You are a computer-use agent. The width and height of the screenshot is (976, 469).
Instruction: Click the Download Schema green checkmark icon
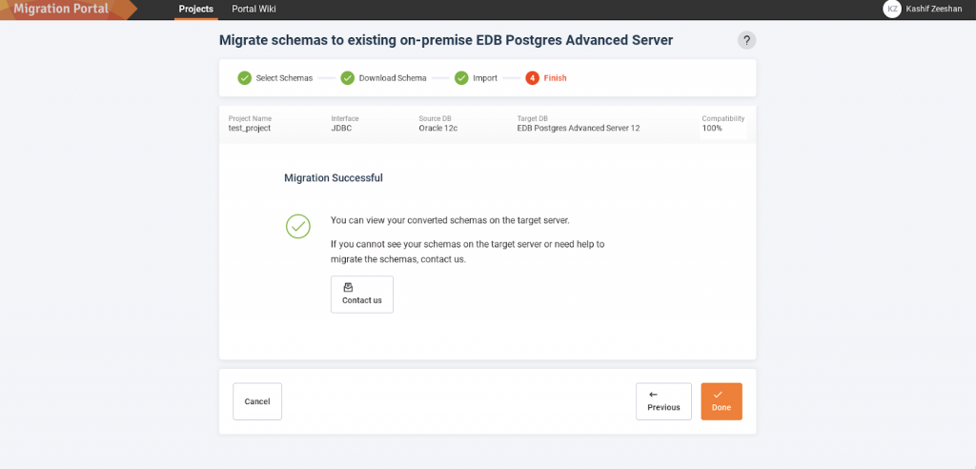click(x=348, y=78)
